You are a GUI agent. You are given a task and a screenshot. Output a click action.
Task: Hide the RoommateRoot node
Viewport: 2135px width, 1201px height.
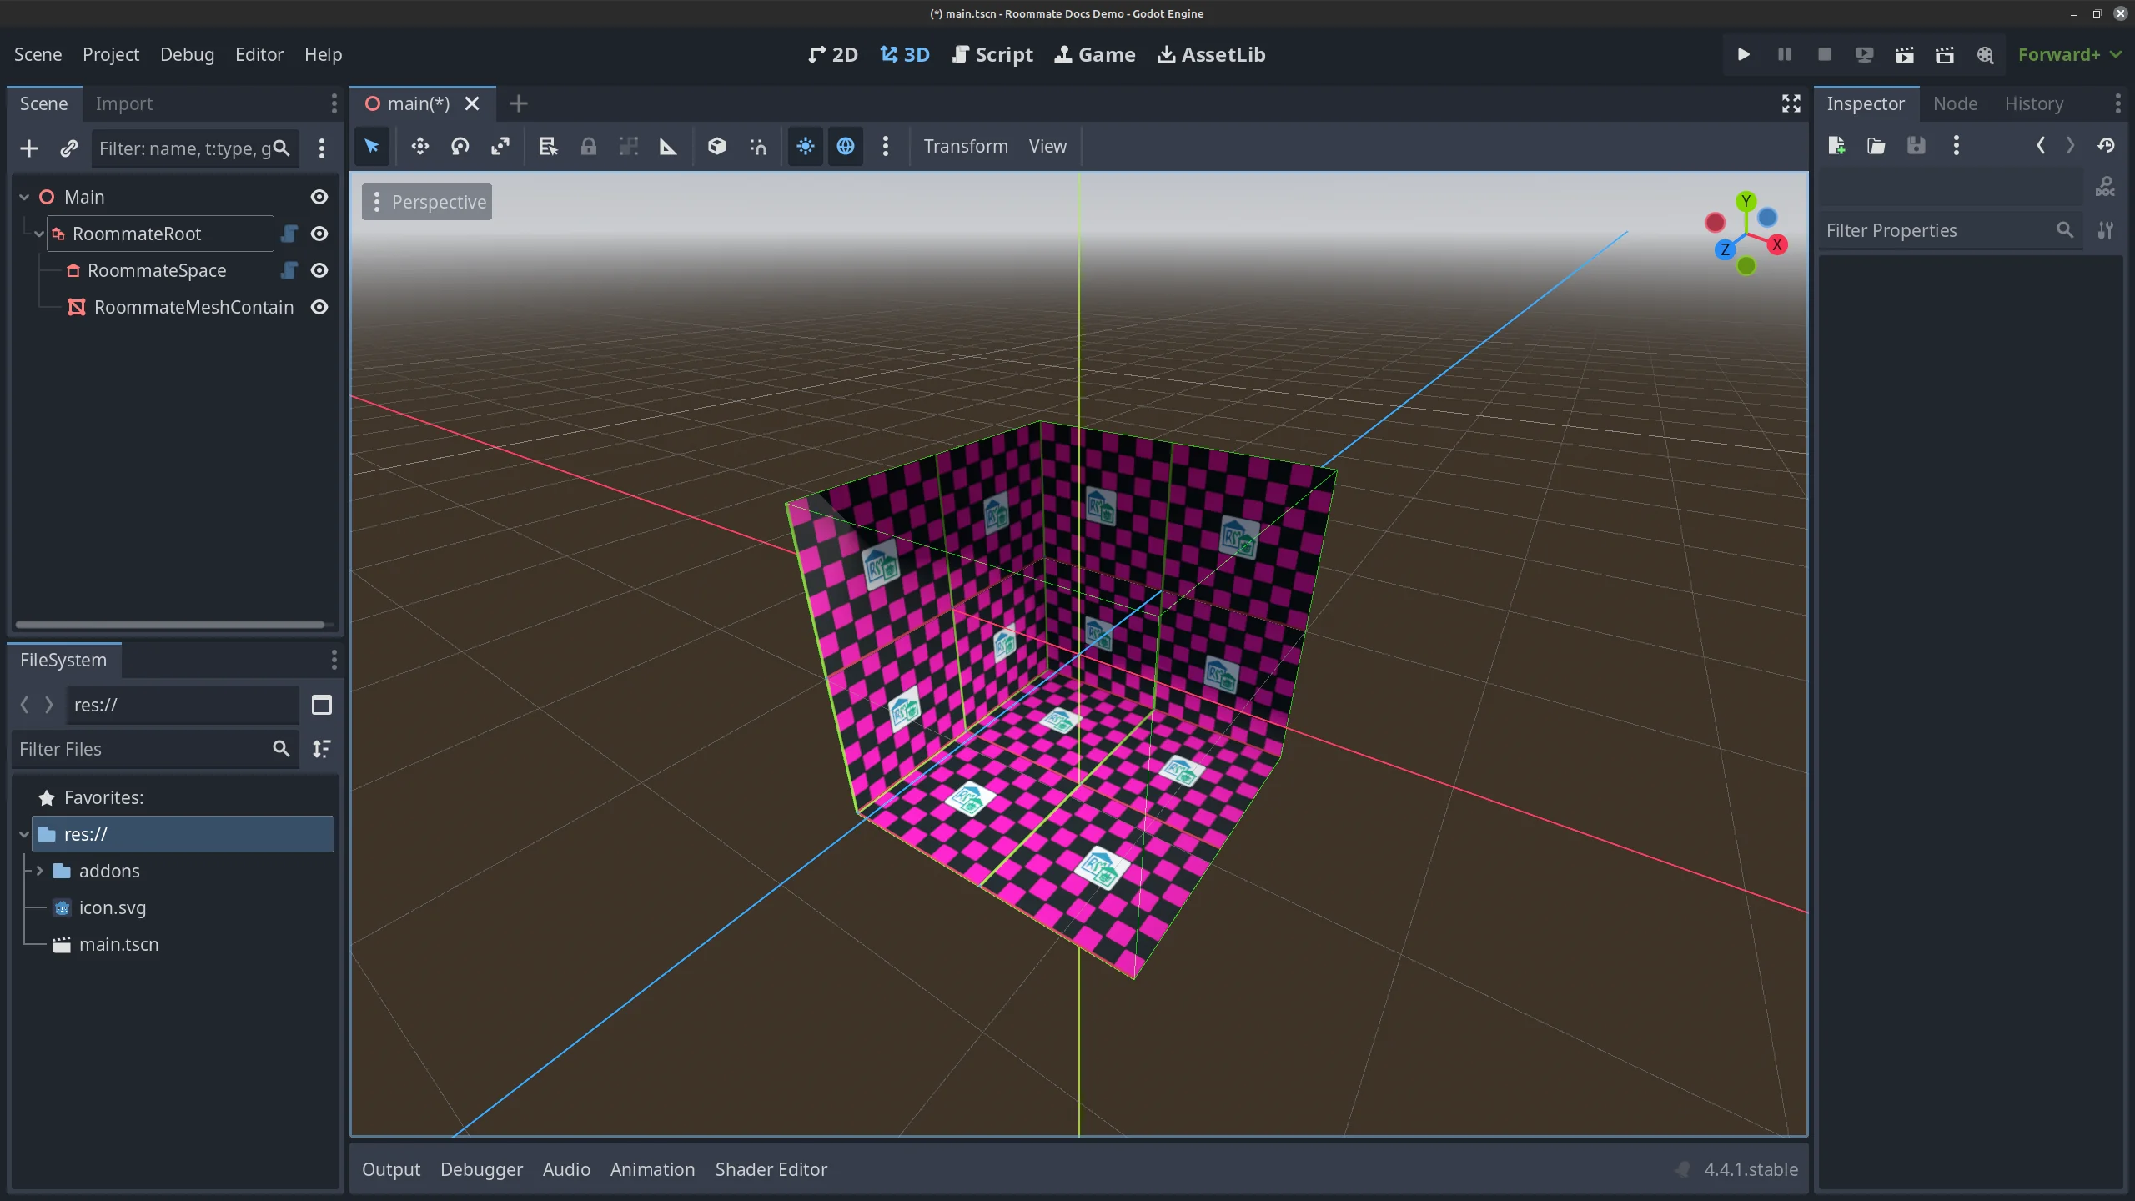[319, 234]
